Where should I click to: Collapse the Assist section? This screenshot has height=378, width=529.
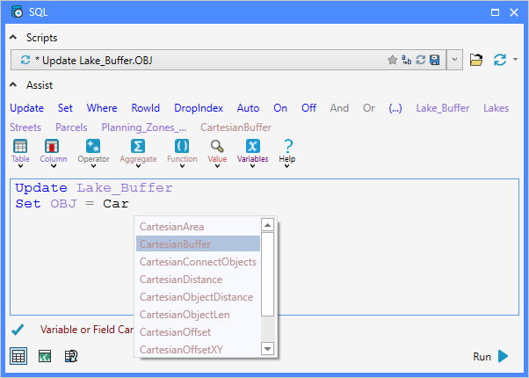(x=13, y=84)
